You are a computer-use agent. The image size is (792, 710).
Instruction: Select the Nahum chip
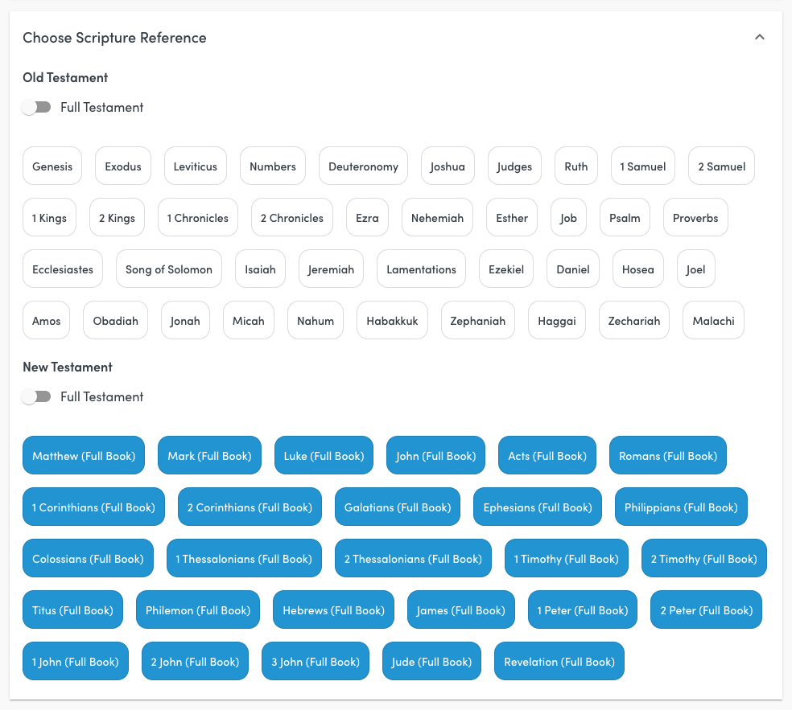316,321
